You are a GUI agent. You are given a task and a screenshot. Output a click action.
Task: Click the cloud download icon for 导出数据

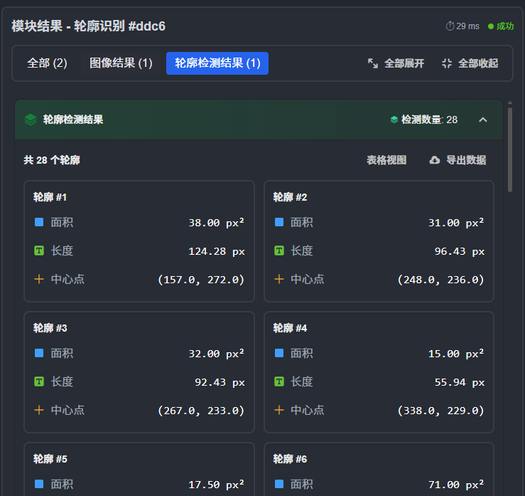pyautogui.click(x=435, y=160)
